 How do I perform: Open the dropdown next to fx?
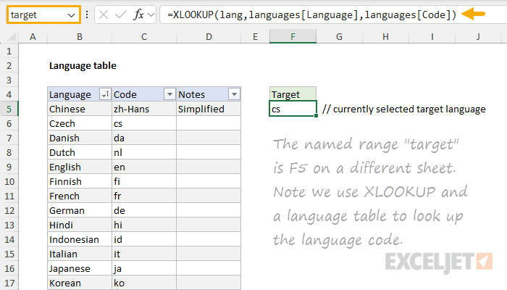151,15
